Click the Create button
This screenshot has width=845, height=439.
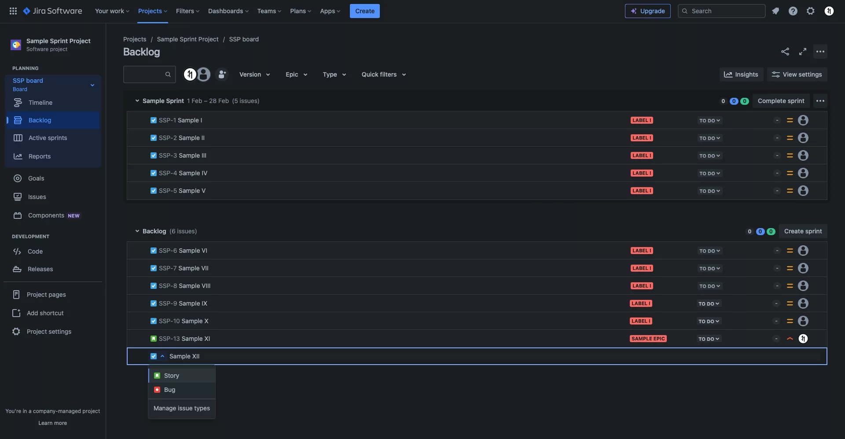(365, 11)
